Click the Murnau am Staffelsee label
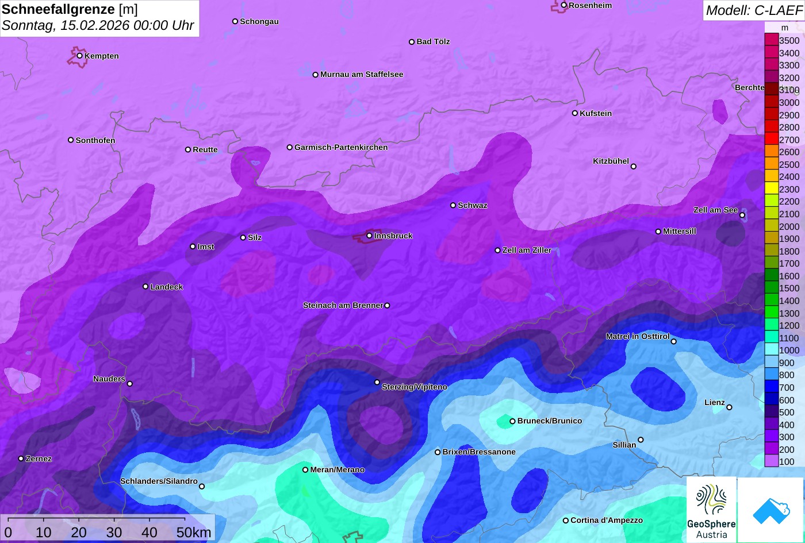The height and width of the screenshot is (543, 805). [x=362, y=74]
